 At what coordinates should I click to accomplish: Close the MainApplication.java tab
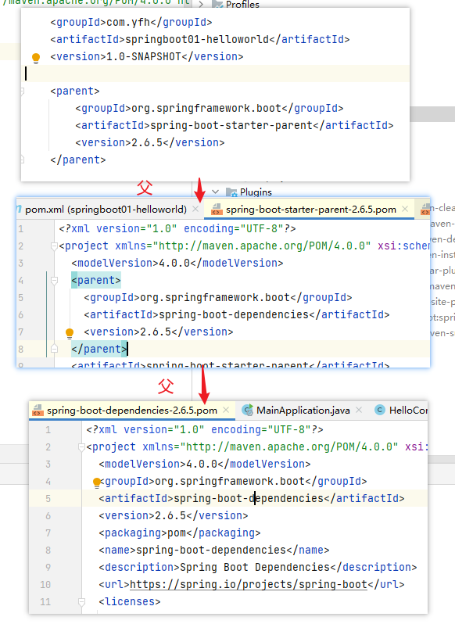coord(359,410)
